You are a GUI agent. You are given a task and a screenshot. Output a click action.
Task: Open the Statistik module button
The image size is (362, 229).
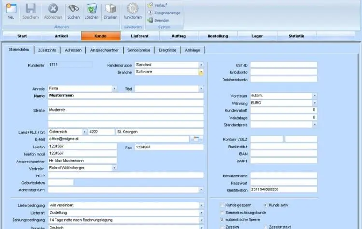pos(296,36)
